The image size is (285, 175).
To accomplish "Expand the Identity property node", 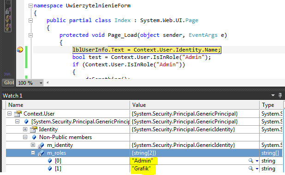I will [25, 129].
